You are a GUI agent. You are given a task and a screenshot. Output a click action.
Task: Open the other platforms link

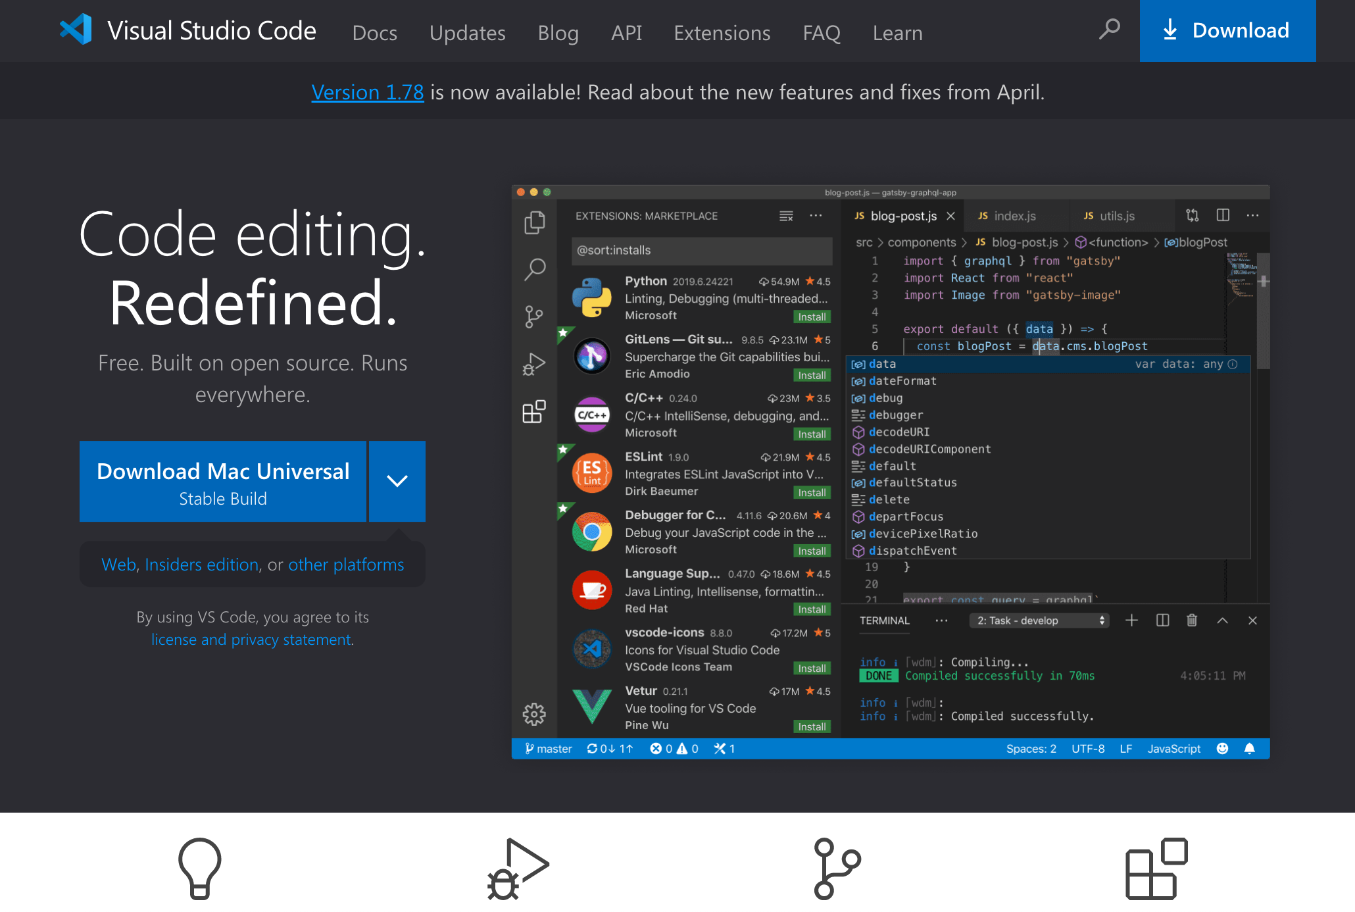coord(346,565)
